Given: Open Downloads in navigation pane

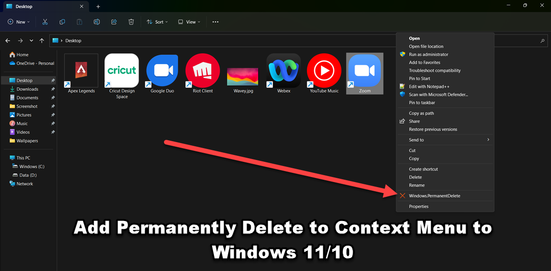Looking at the screenshot, I should pyautogui.click(x=28, y=89).
